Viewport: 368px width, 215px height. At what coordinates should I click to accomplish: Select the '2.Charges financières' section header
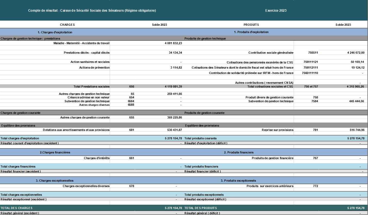pyautogui.click(x=55, y=152)
